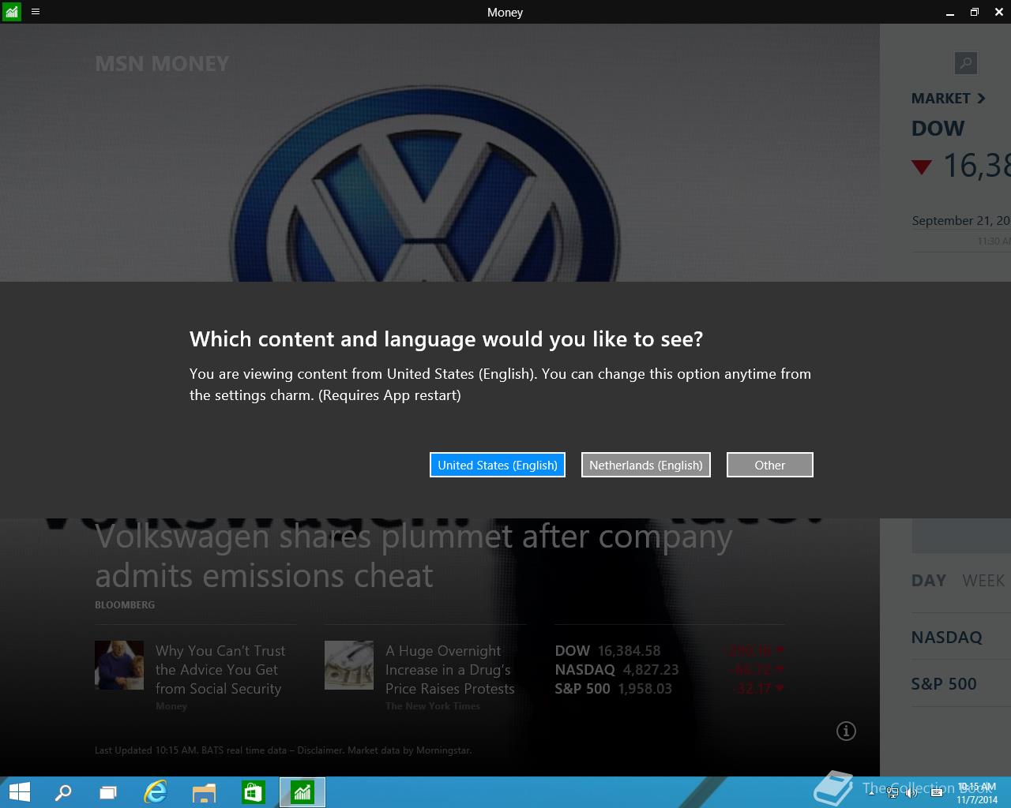1011x808 pixels.
Task: Open Task View on the taskbar
Action: (x=108, y=792)
